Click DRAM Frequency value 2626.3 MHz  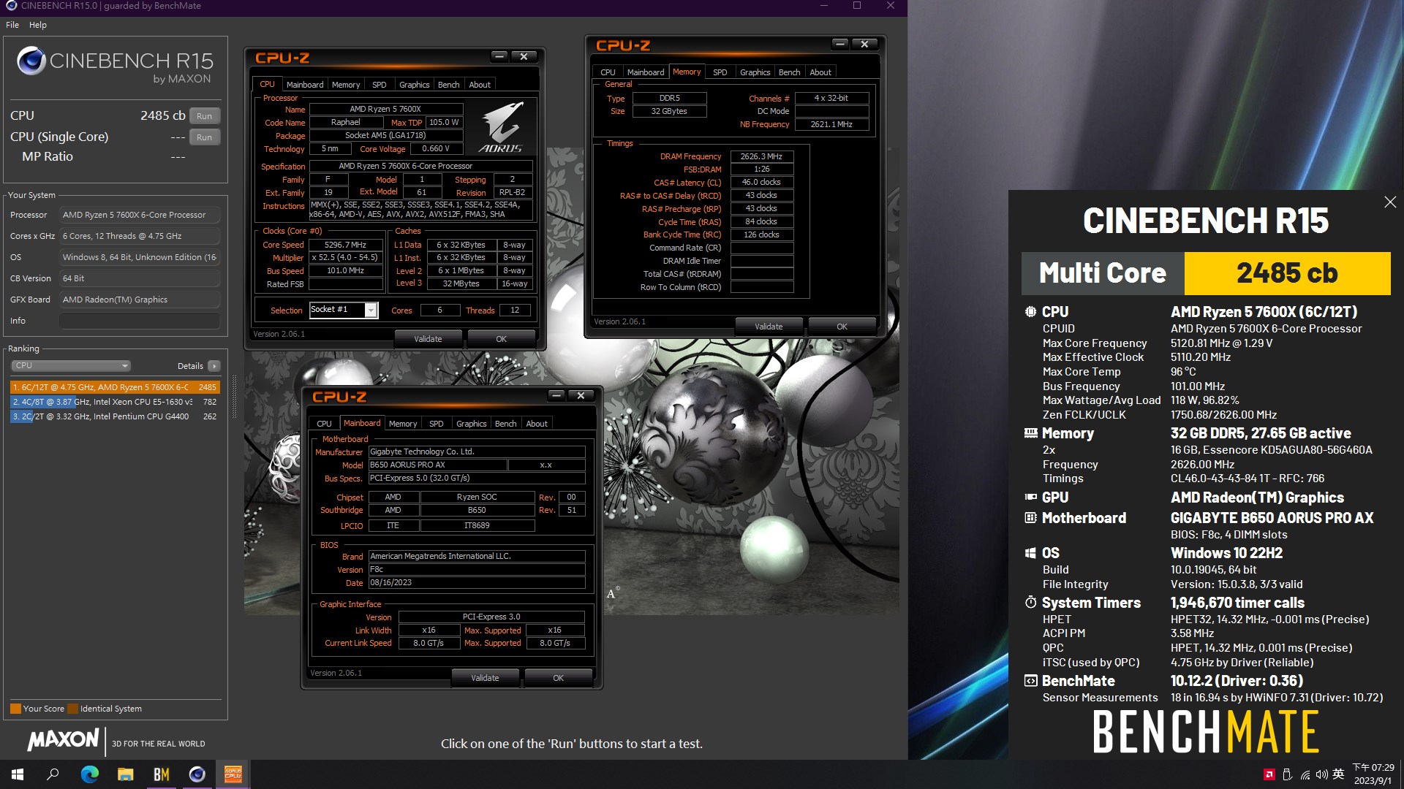(761, 156)
